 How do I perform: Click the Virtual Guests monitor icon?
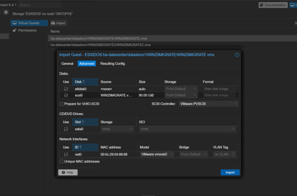[14, 23]
